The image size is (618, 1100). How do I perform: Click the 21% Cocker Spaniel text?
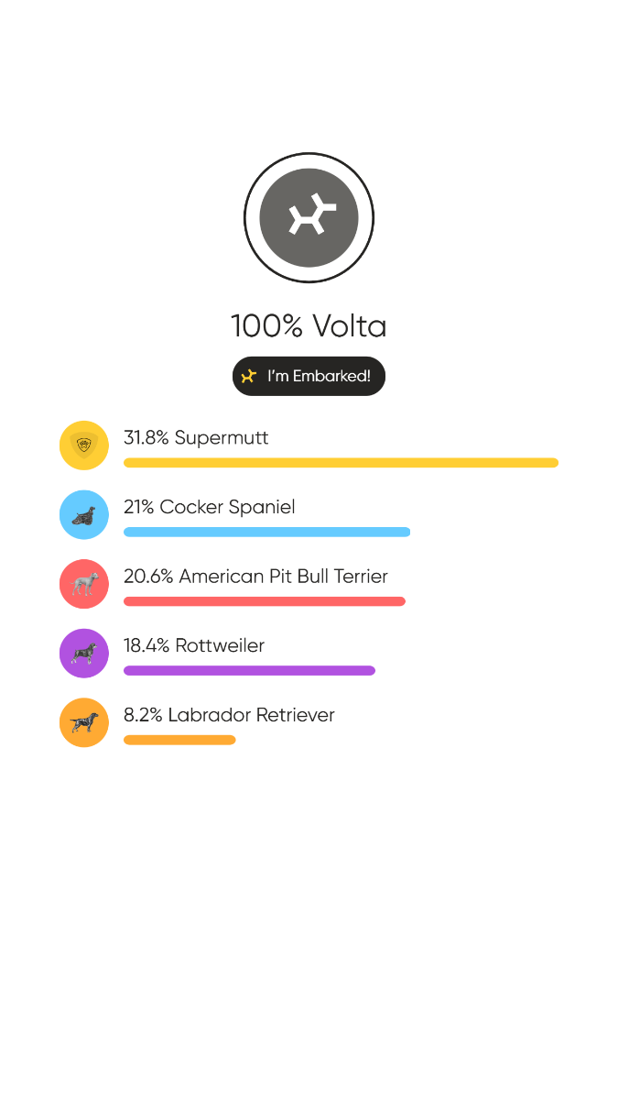pyautogui.click(x=209, y=507)
